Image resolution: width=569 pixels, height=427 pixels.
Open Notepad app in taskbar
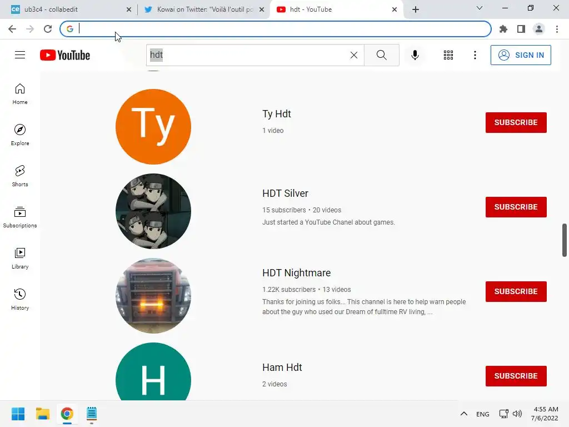[x=92, y=414]
